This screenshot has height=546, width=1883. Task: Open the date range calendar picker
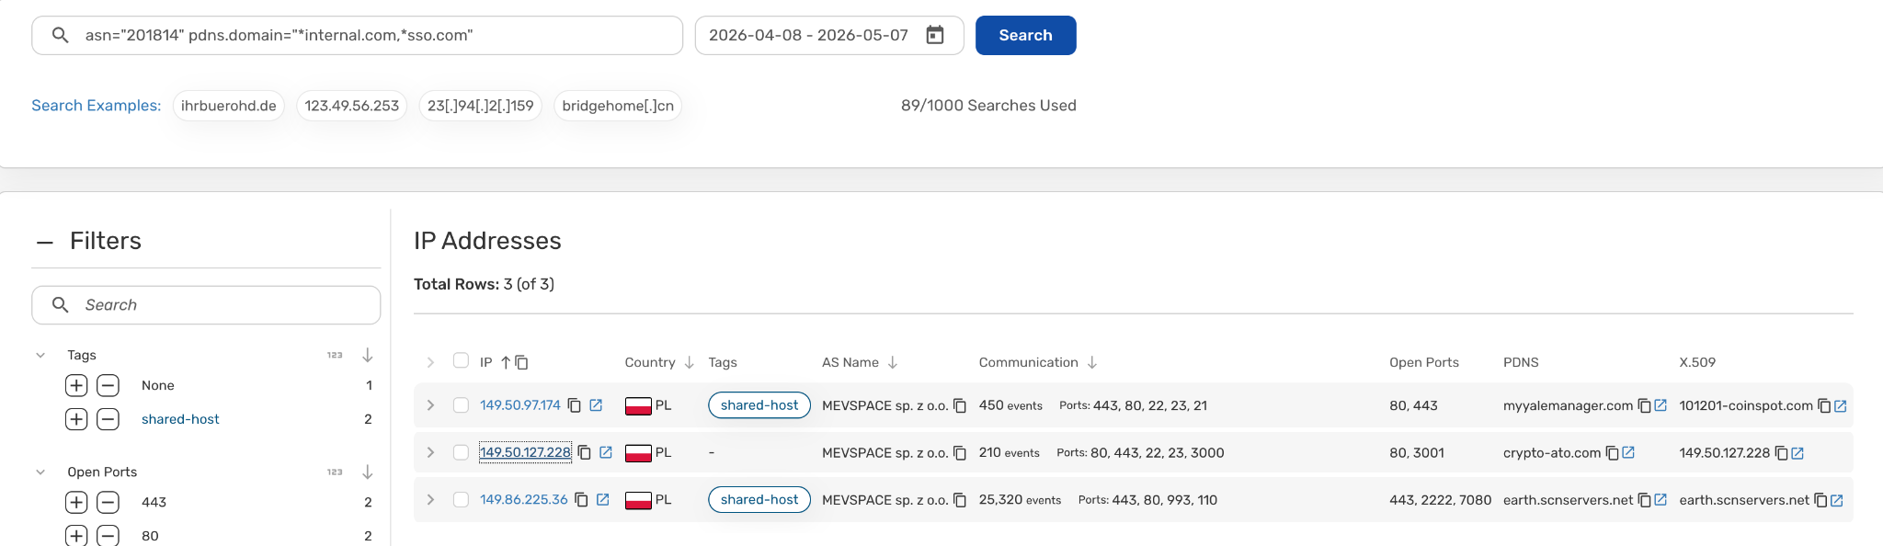[935, 35]
